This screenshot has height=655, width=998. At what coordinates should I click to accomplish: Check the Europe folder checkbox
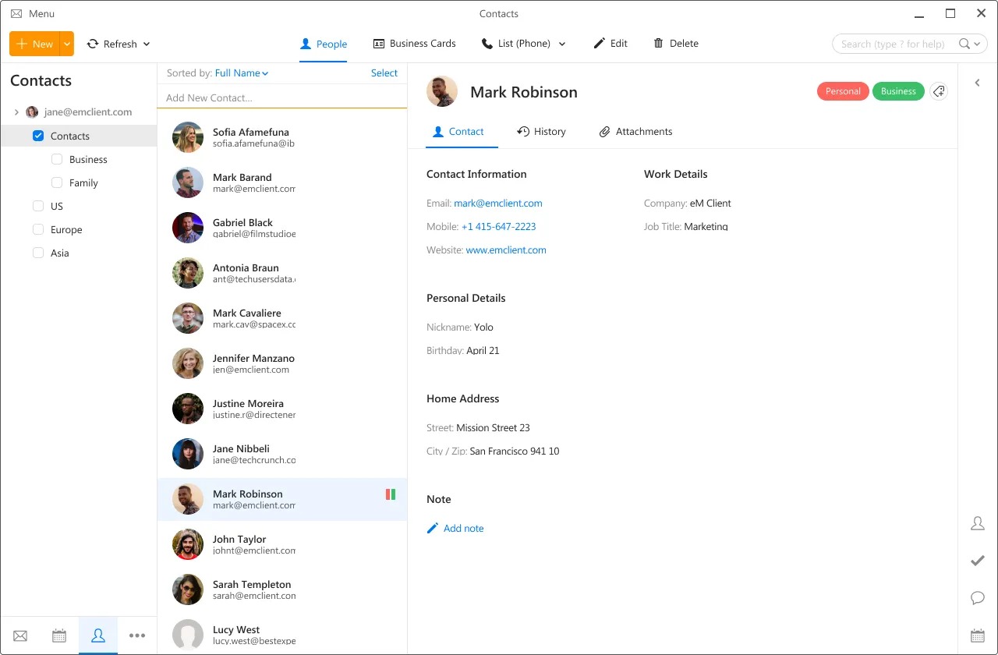37,229
